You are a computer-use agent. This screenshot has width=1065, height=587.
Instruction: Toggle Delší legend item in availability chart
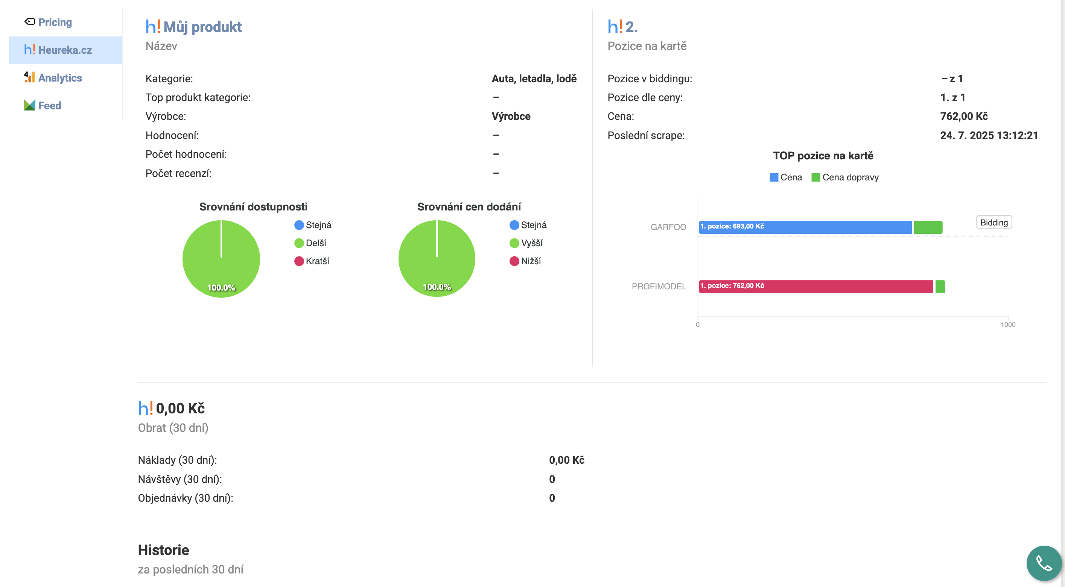pyautogui.click(x=310, y=243)
